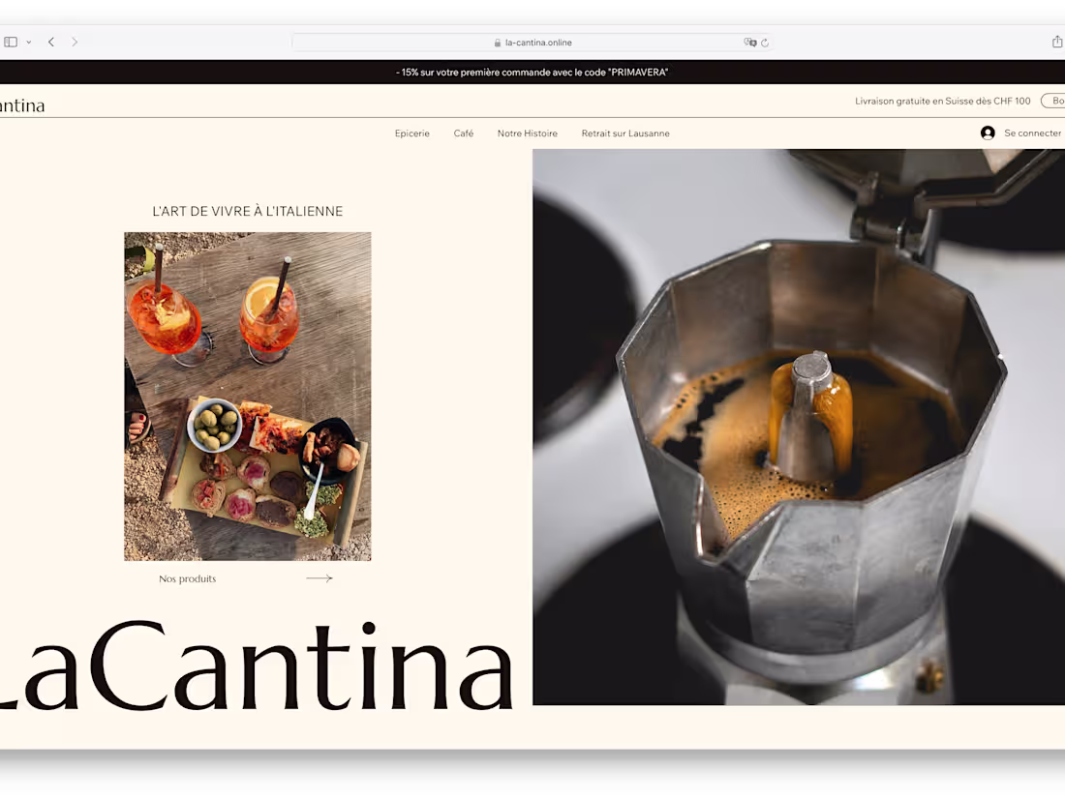This screenshot has height=798, width=1065.
Task: Open the Epicerie navigation menu
Action: tap(411, 133)
